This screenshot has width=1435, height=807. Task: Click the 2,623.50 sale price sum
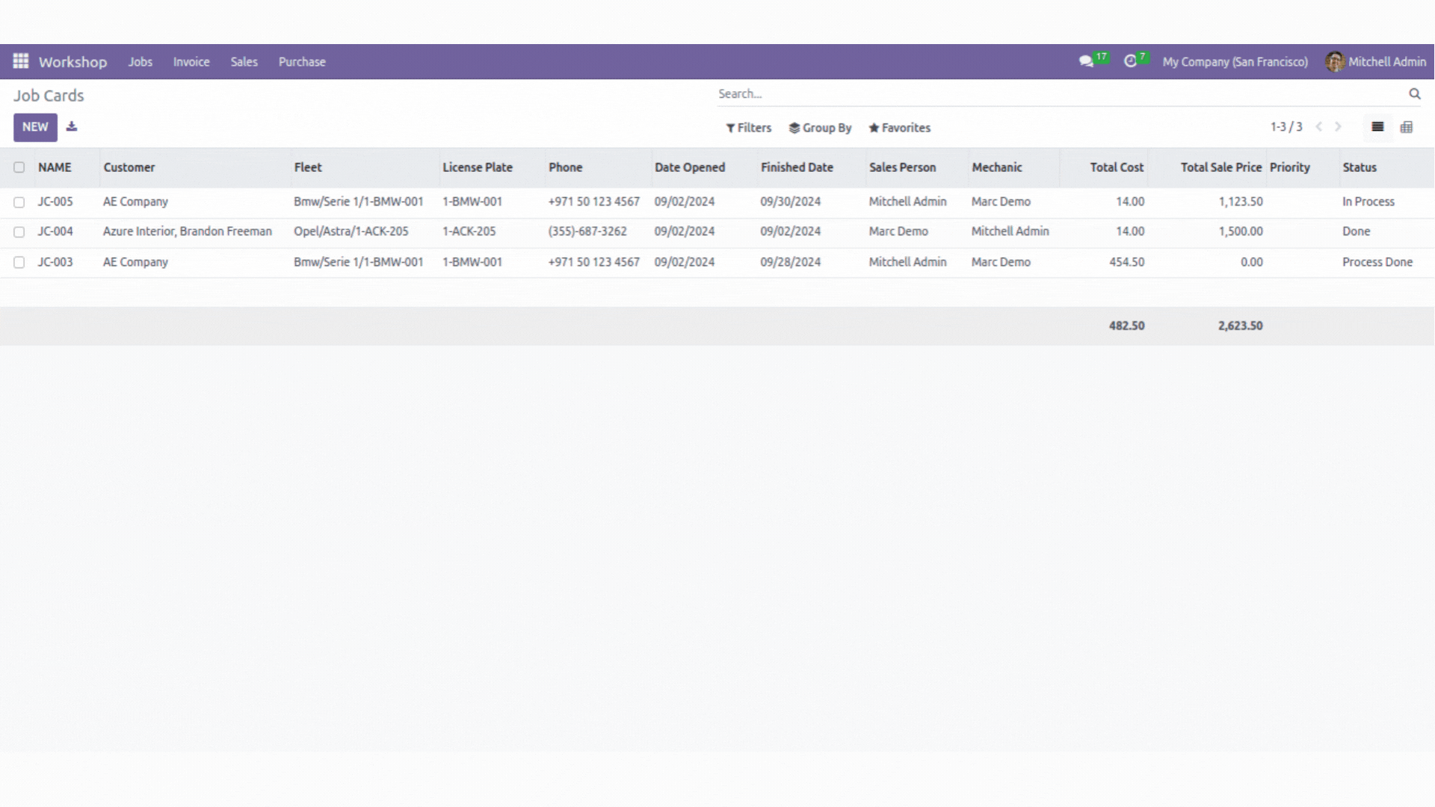(x=1241, y=326)
